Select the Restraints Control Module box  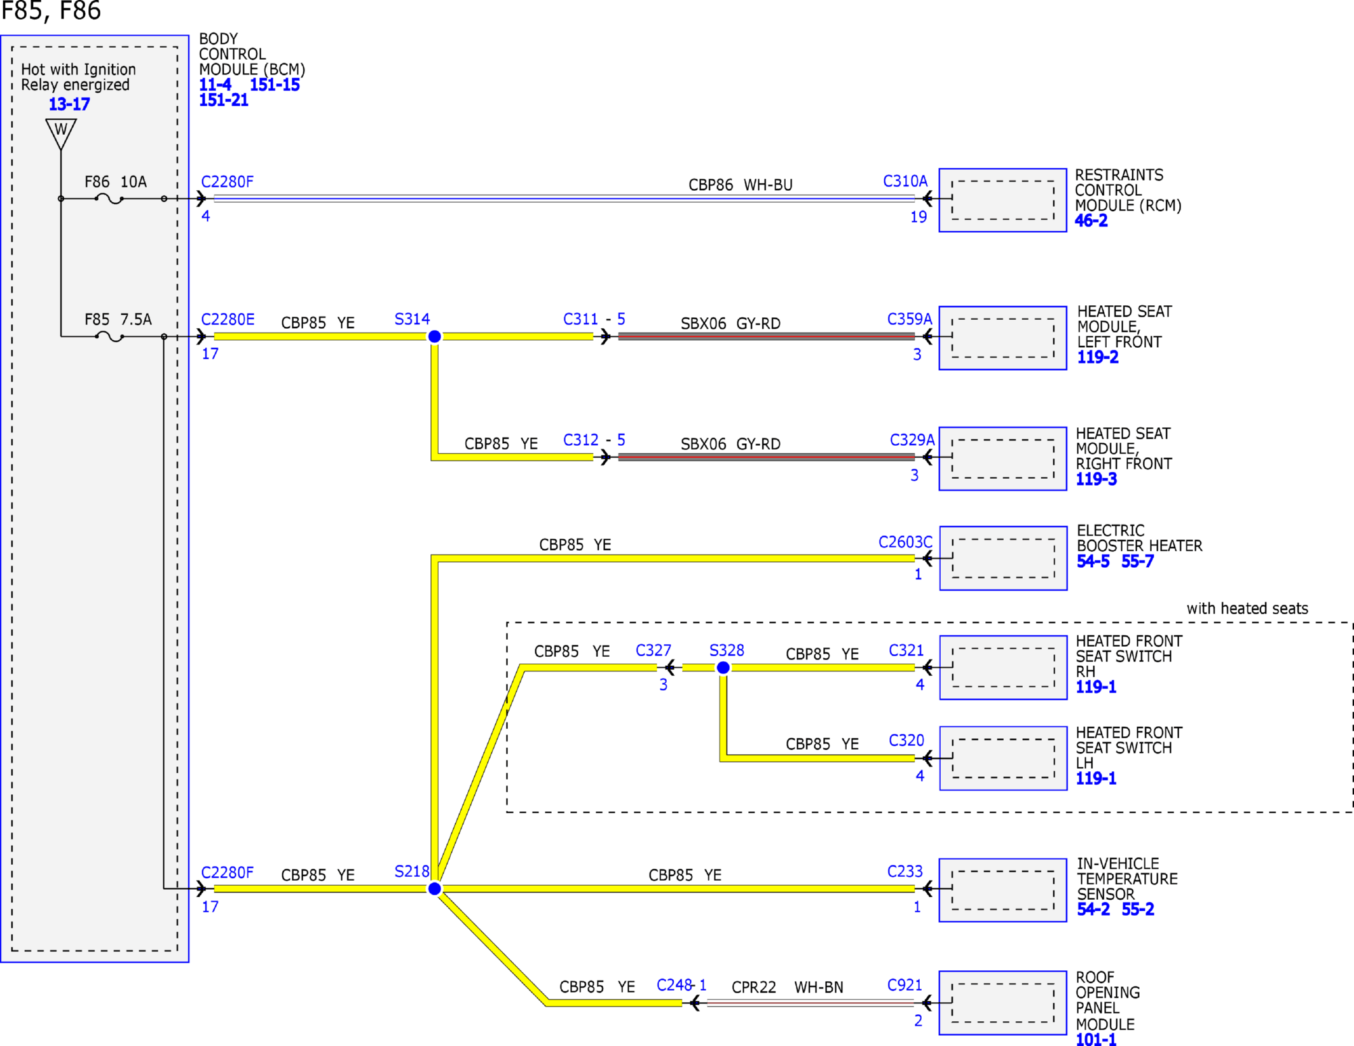tap(1003, 200)
